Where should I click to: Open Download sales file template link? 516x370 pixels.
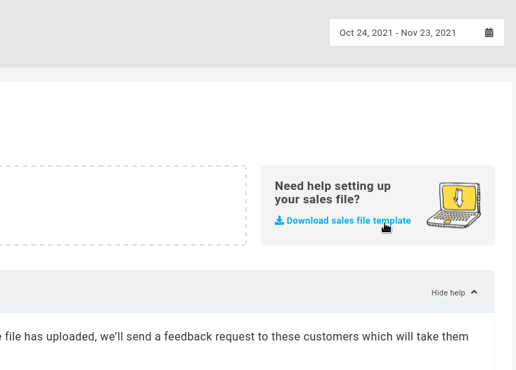point(343,221)
